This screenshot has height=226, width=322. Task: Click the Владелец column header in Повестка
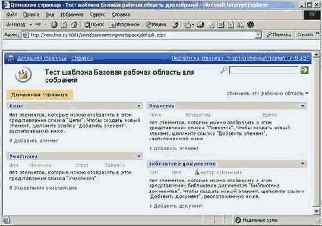pyautogui.click(x=198, y=115)
